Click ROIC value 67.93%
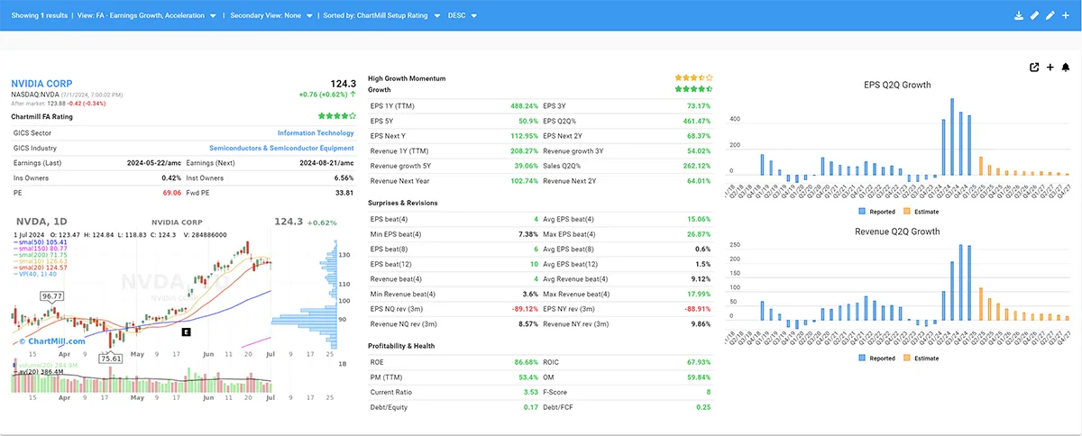1082x436 pixels. [x=699, y=362]
